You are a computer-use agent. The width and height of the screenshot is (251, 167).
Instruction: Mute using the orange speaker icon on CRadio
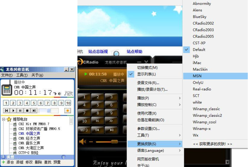point(83,141)
